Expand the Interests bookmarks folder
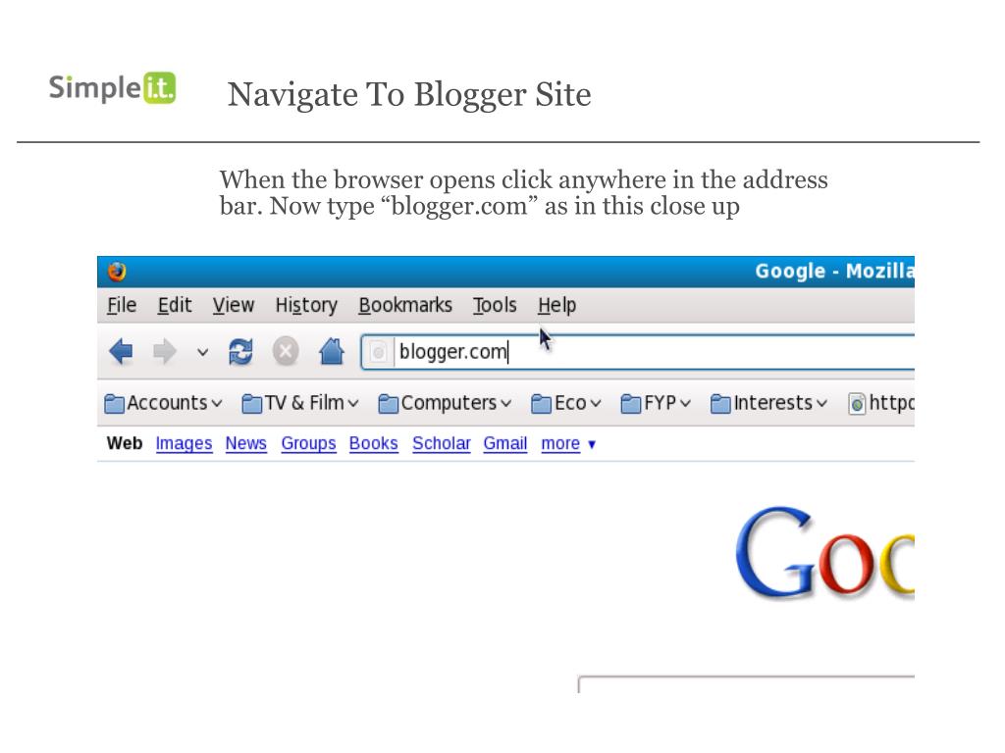The width and height of the screenshot is (1005, 753). point(769,403)
